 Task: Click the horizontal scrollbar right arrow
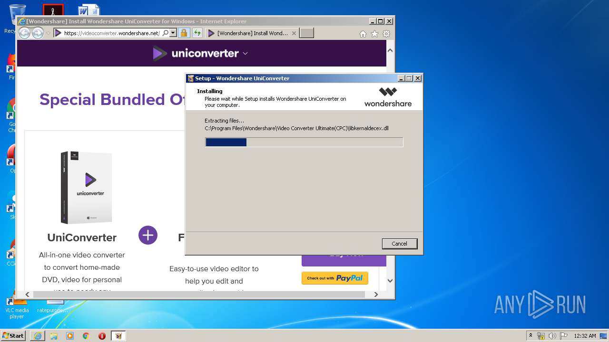point(376,294)
